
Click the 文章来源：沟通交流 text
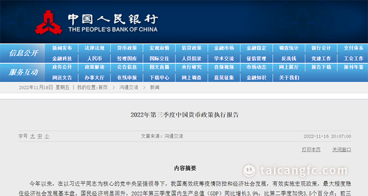tap(162, 136)
